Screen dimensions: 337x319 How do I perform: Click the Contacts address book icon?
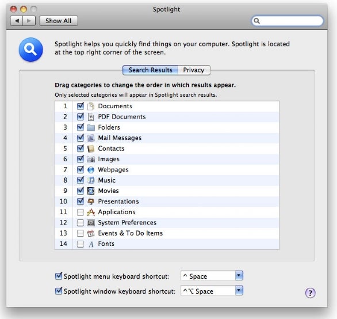tap(91, 149)
